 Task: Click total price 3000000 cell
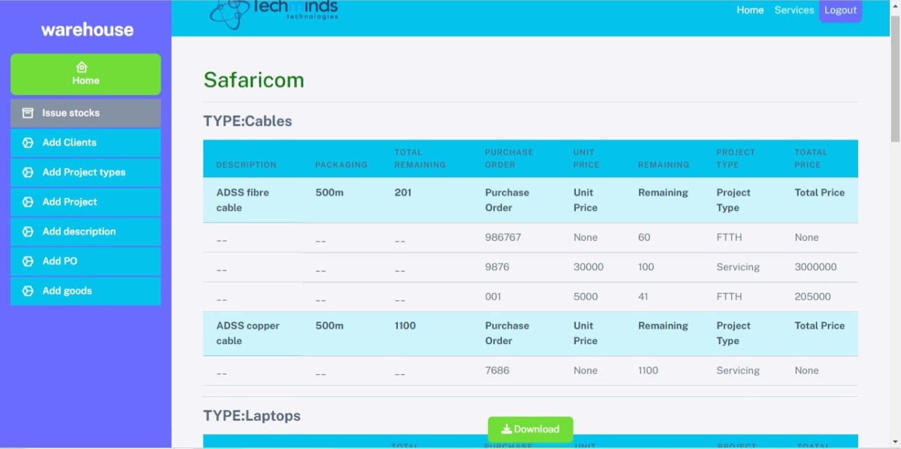tap(816, 267)
